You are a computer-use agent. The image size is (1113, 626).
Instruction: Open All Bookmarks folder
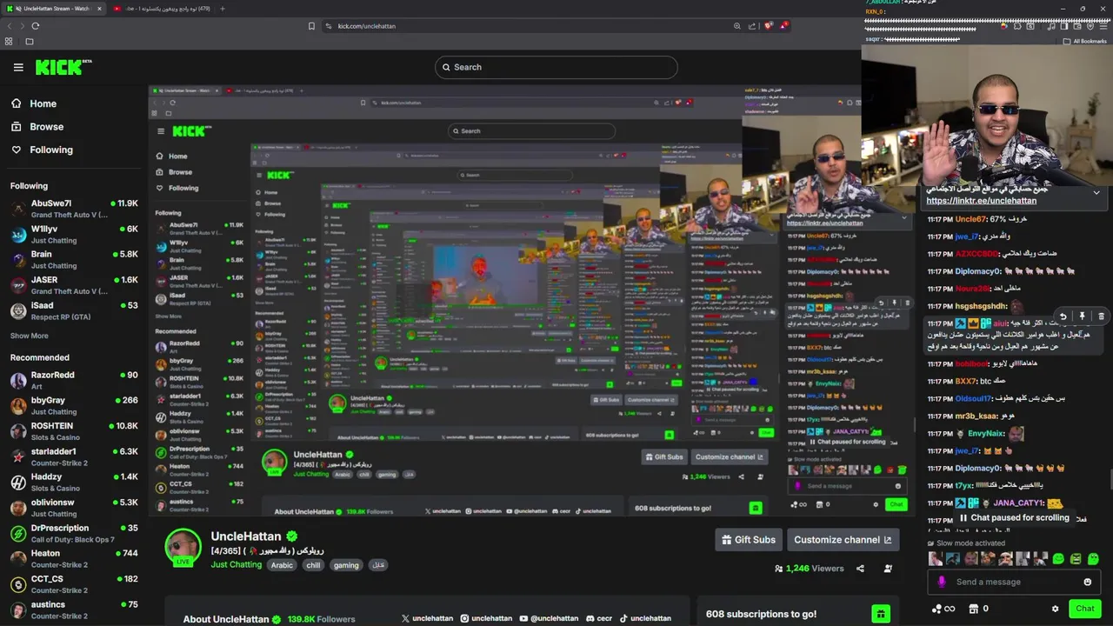1085,41
